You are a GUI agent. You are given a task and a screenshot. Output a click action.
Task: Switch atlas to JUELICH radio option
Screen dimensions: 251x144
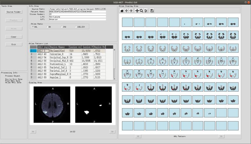click(76, 27)
